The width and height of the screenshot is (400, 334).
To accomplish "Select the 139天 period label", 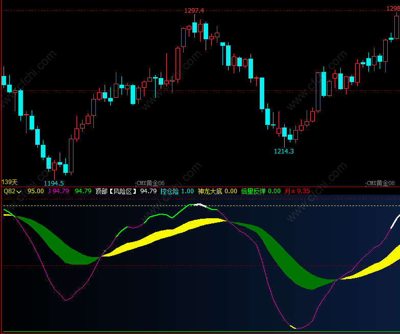I will pyautogui.click(x=10, y=182).
